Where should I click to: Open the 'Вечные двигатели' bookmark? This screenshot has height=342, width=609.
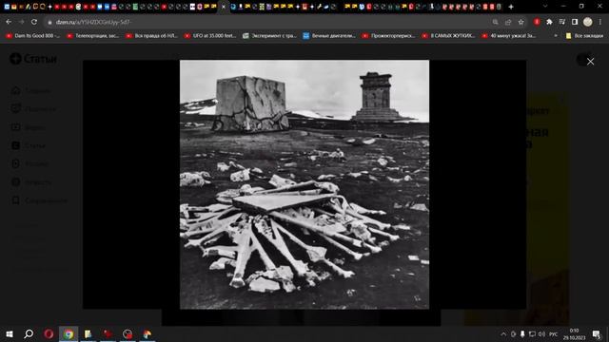[329, 36]
